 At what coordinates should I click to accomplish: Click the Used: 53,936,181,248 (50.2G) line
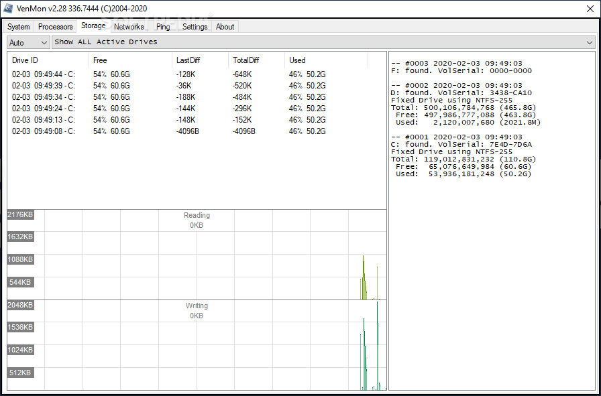463,174
